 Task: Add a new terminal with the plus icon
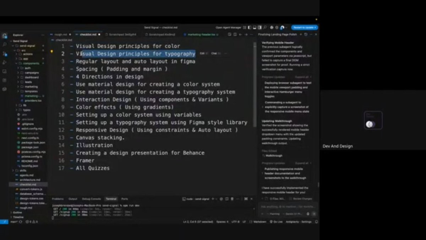[213, 199]
